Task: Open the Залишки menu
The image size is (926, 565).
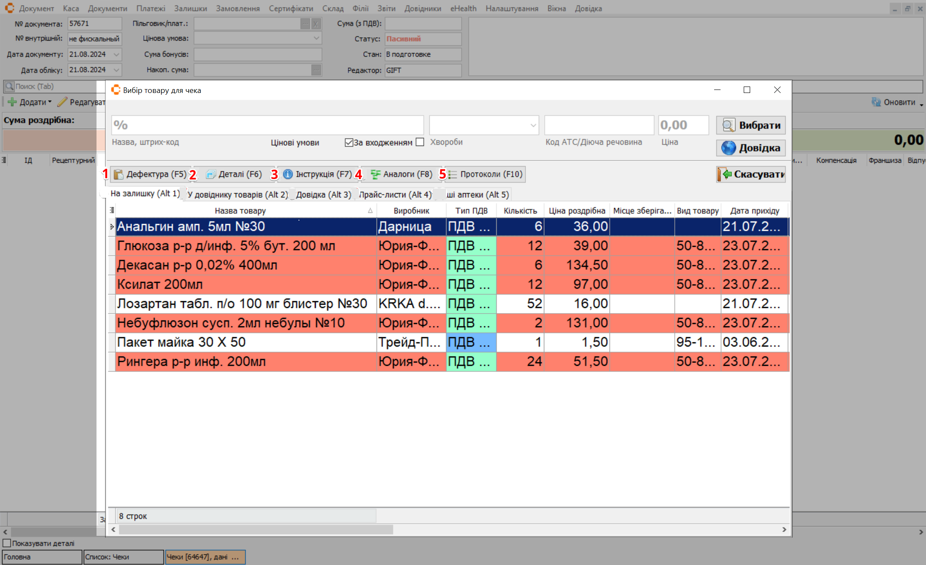Action: coord(190,9)
